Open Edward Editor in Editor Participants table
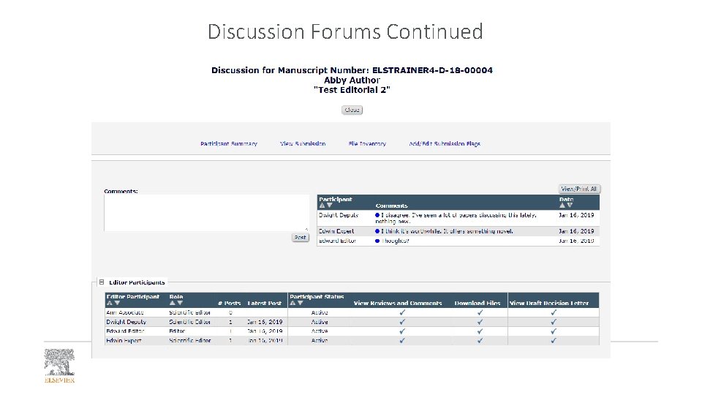702x395 pixels. click(x=125, y=331)
